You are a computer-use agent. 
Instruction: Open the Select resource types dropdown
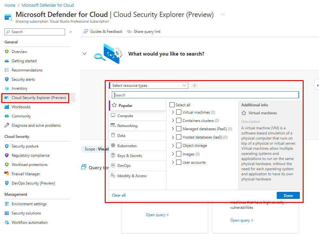tap(149, 86)
